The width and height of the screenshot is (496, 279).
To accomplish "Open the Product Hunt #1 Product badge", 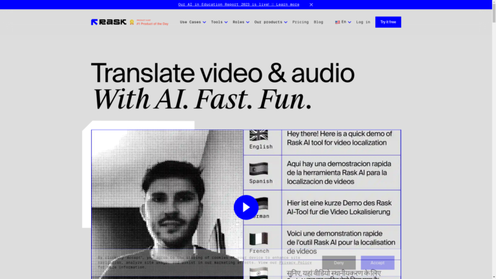I will 149,22.
